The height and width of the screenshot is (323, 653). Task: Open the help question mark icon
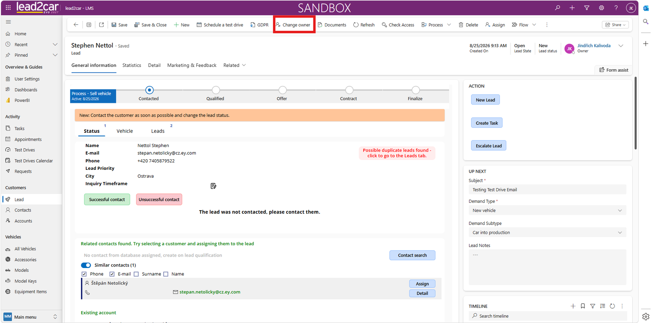coord(616,8)
